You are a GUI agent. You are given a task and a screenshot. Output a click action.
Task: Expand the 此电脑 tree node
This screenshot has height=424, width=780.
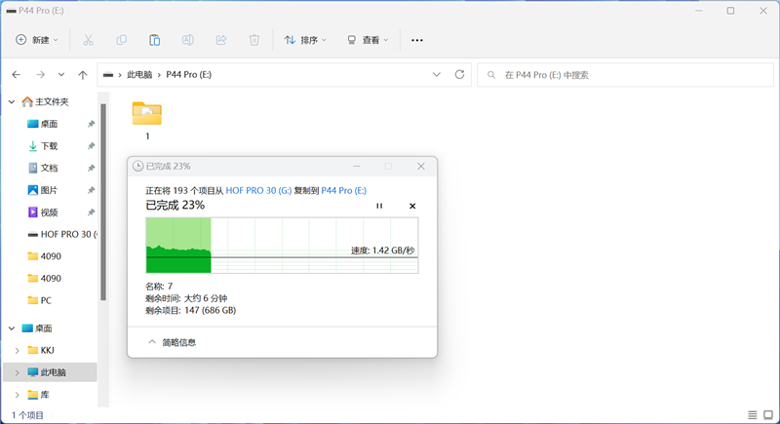17,372
